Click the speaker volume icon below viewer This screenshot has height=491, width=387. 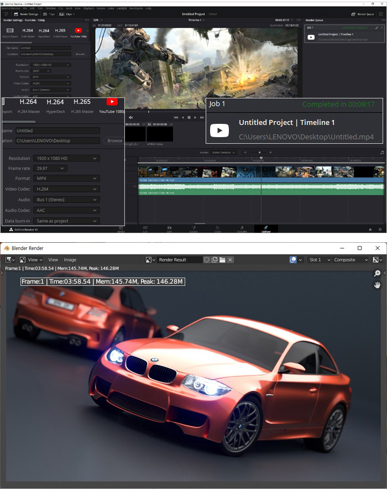coord(131,117)
